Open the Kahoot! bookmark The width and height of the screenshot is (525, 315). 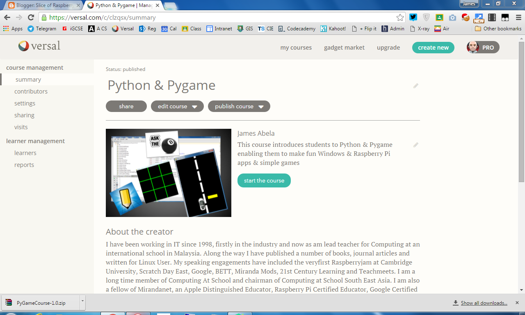333,29
